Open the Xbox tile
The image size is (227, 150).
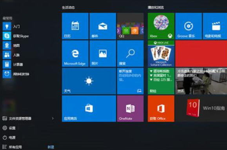click(x=161, y=26)
